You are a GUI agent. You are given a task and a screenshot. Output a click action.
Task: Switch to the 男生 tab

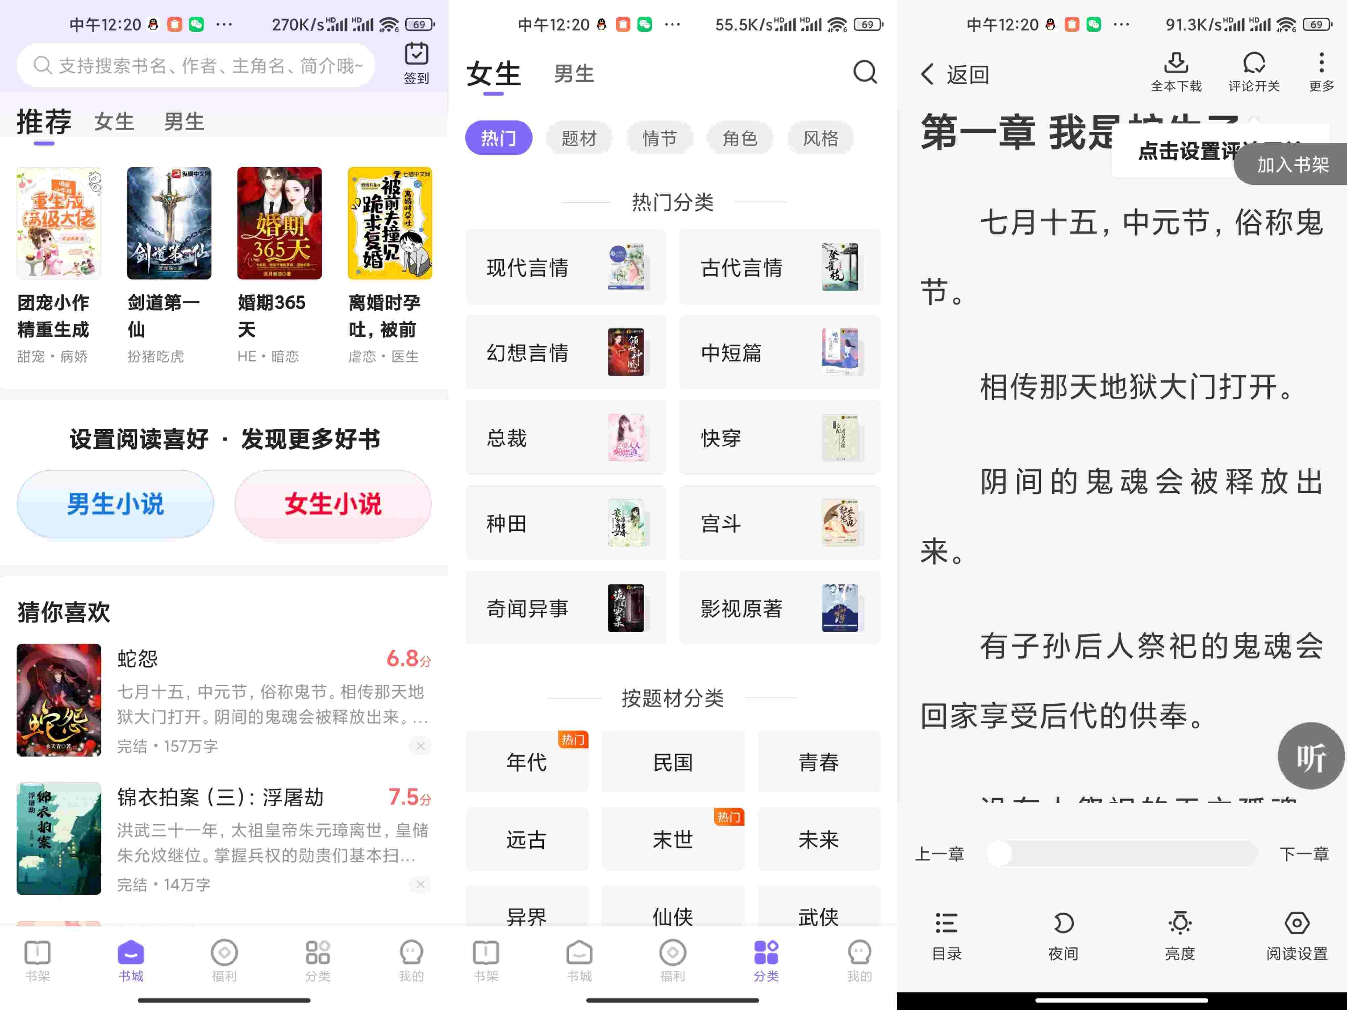573,73
